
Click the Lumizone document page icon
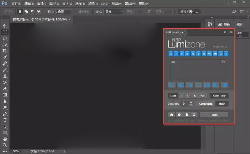click(x=186, y=115)
